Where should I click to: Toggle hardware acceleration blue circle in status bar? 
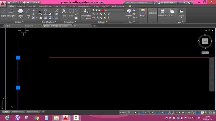[198, 113]
